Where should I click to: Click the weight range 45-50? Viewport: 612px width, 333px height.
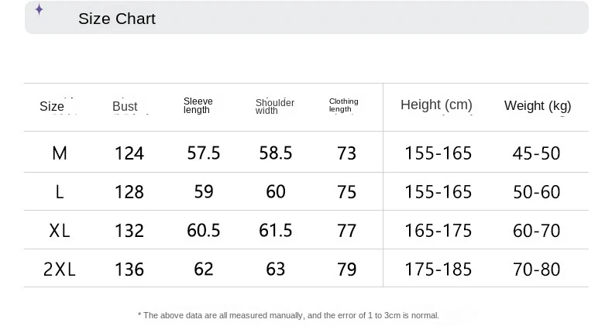536,153
